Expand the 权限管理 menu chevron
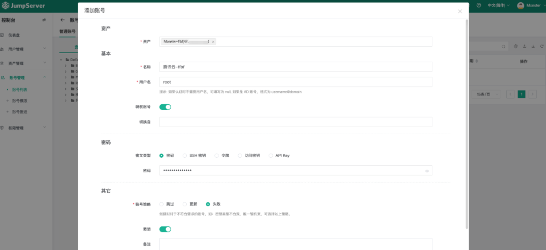 click(x=44, y=127)
